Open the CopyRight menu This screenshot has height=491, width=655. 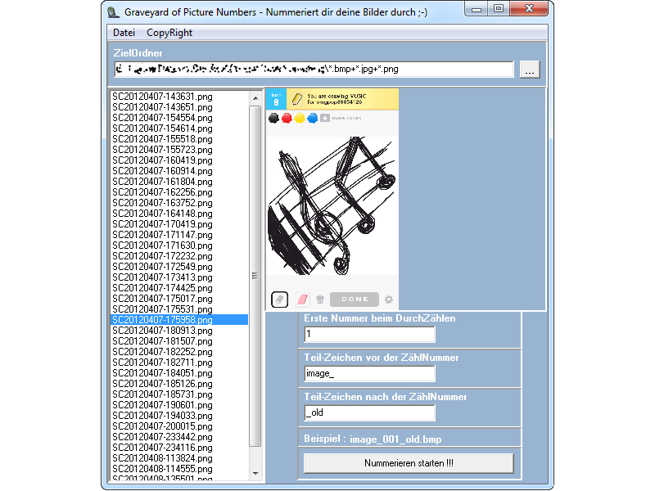[169, 33]
